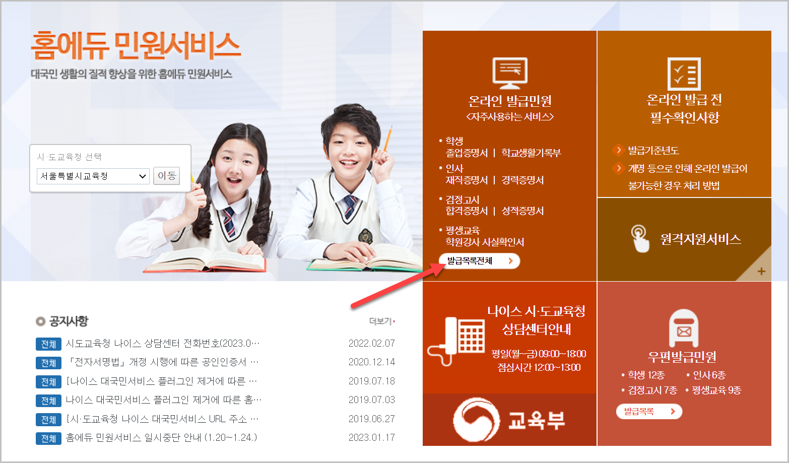The width and height of the screenshot is (789, 463).
Task: Open notice 나이스 대국민서비스 플러그인 제거에 따른 홈
Action: [x=164, y=400]
